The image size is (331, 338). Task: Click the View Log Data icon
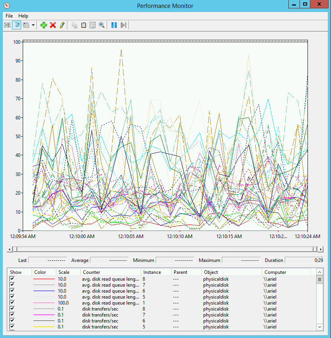[x=16, y=25]
